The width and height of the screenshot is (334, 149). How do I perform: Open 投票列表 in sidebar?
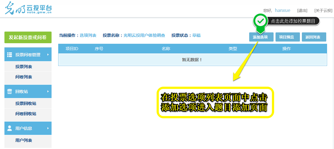click(x=24, y=67)
